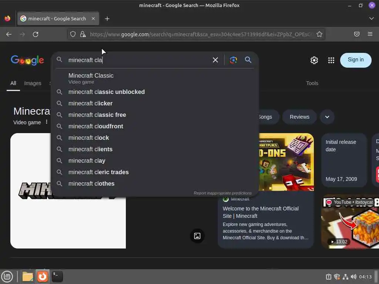Click the Firefox back arrow button

click(9, 34)
